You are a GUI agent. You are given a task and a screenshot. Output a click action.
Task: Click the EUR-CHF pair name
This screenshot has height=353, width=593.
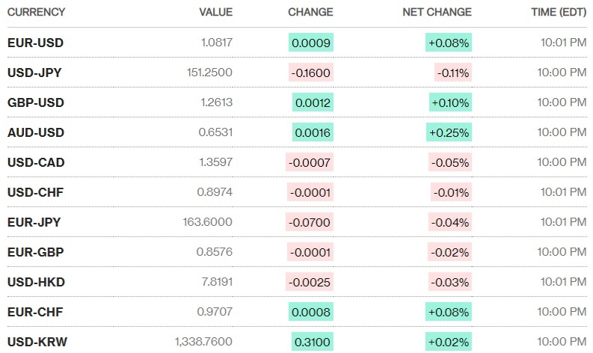tap(35, 312)
